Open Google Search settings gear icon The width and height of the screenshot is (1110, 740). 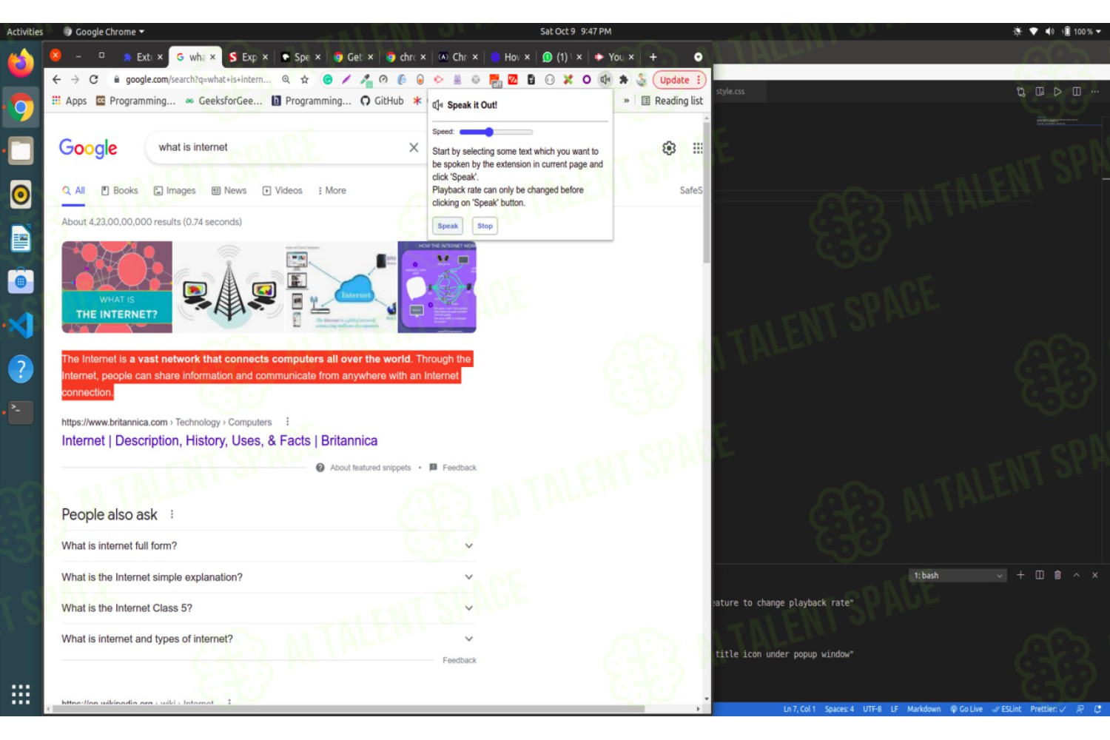(669, 148)
